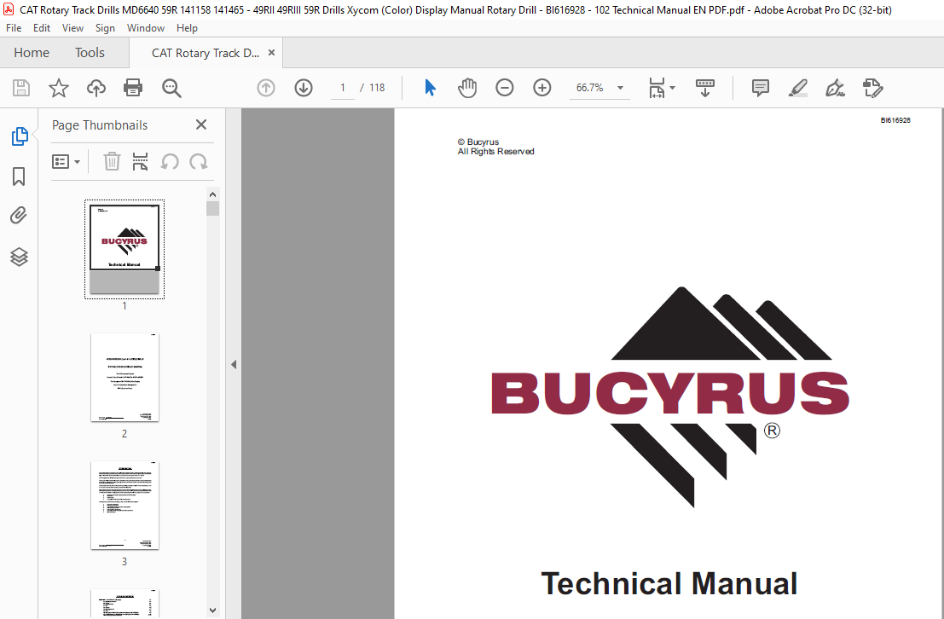Zoom out with minus icon
944x619 pixels.
505,88
